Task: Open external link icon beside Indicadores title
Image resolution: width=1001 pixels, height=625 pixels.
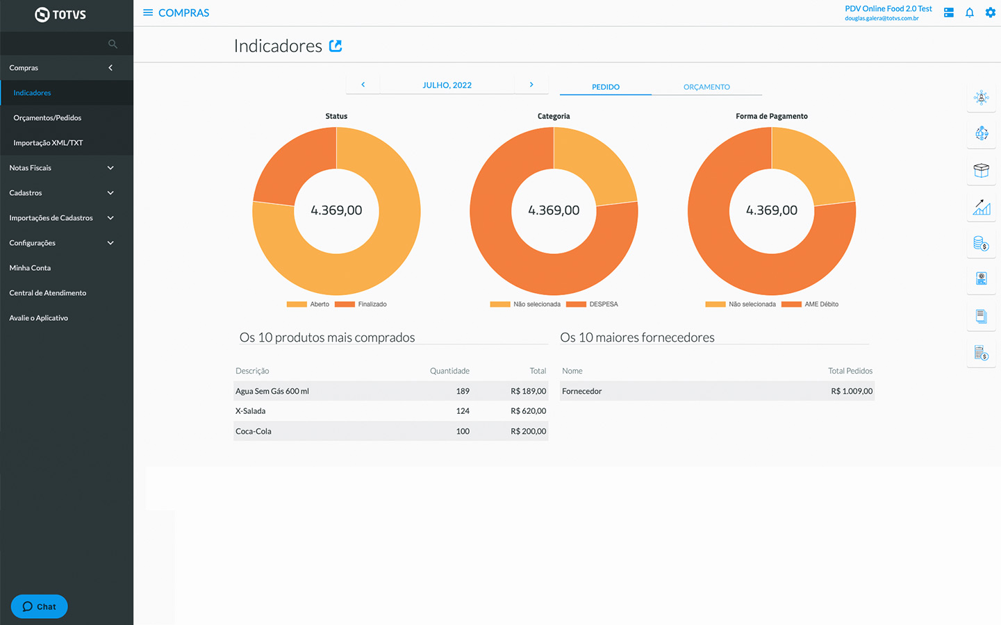Action: tap(336, 46)
